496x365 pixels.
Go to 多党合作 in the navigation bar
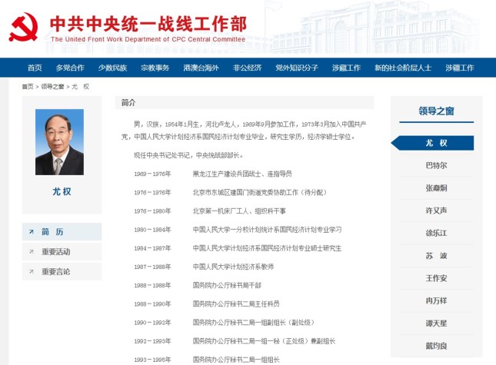[x=70, y=68]
